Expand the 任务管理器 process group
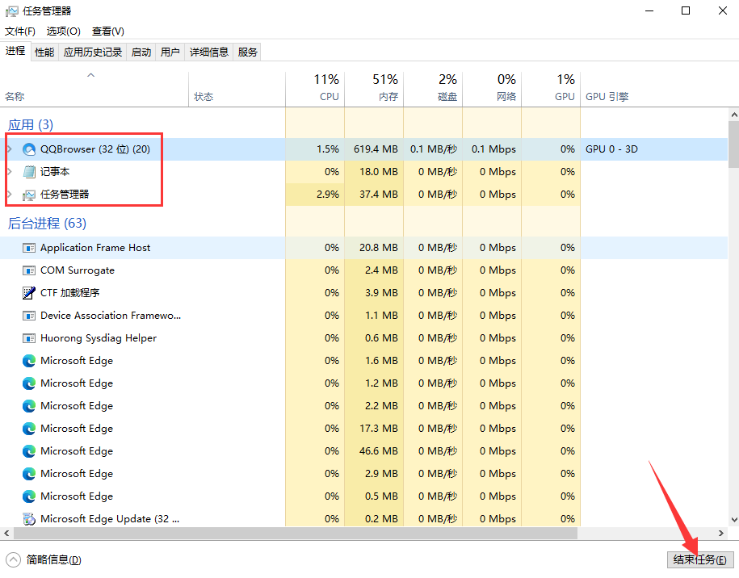Image resolution: width=739 pixels, height=578 pixels. 10,195
